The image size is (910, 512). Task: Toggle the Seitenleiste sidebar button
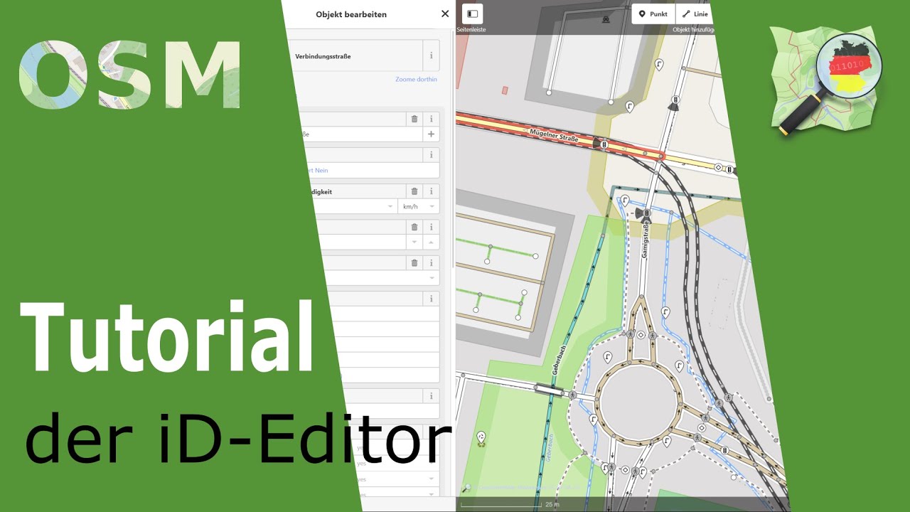(x=472, y=14)
